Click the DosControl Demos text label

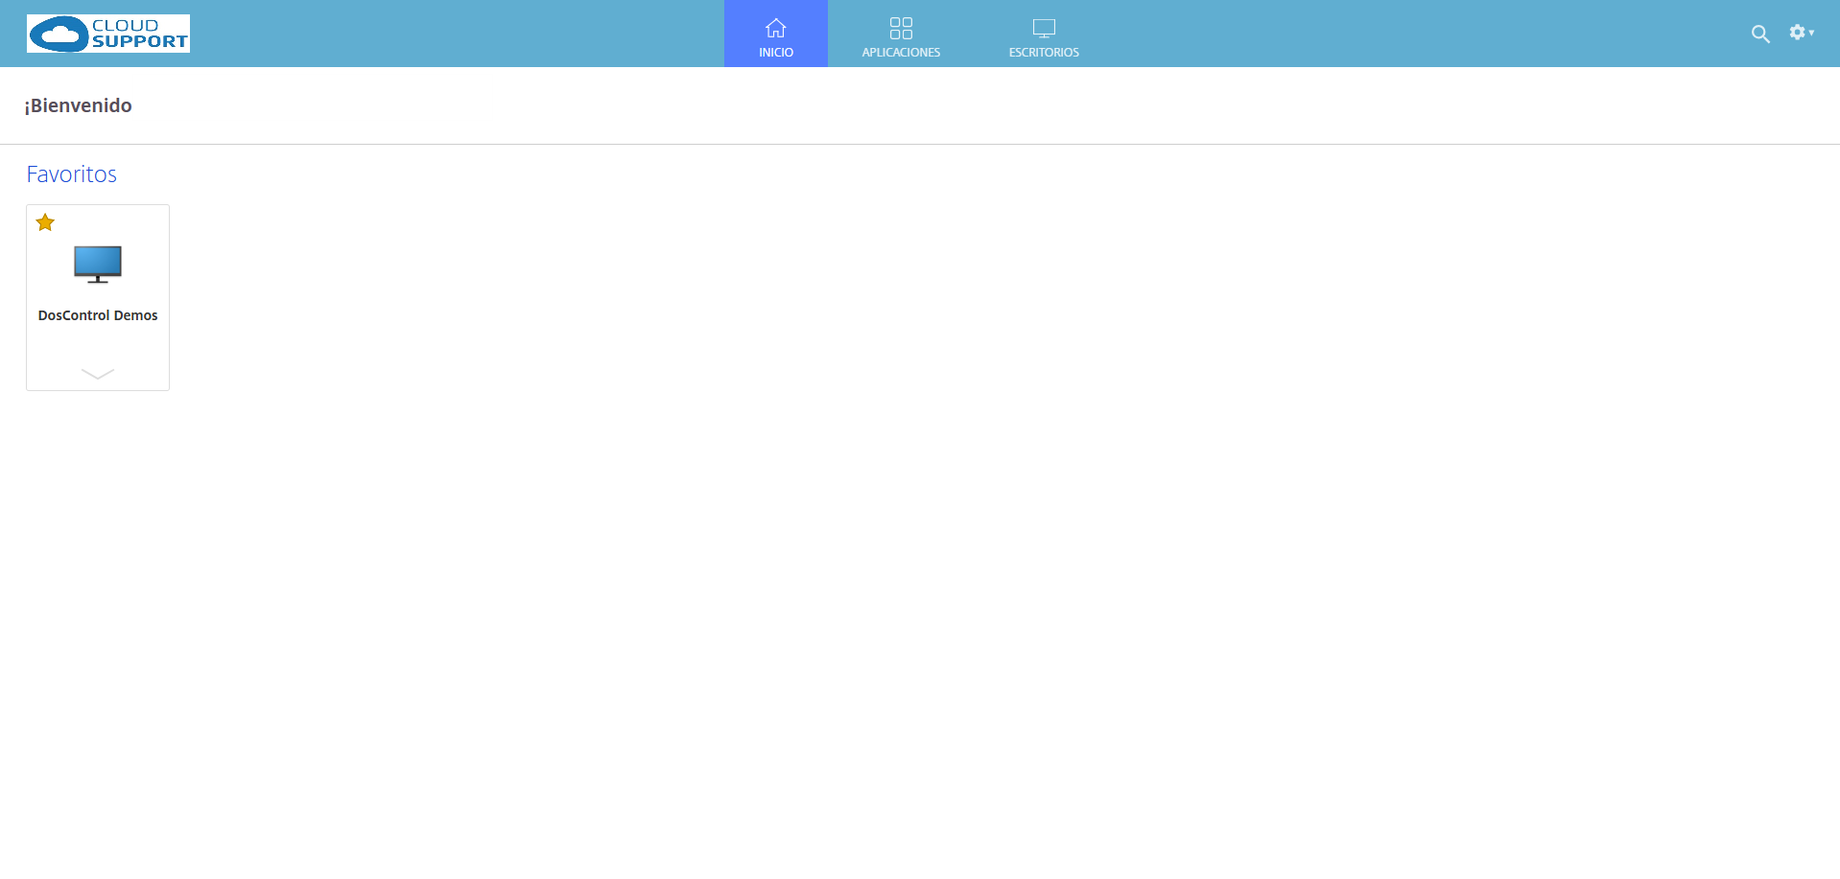tap(98, 315)
